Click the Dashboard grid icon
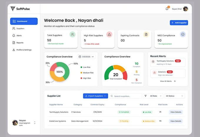This screenshot has height=137, width=200. (14, 21)
